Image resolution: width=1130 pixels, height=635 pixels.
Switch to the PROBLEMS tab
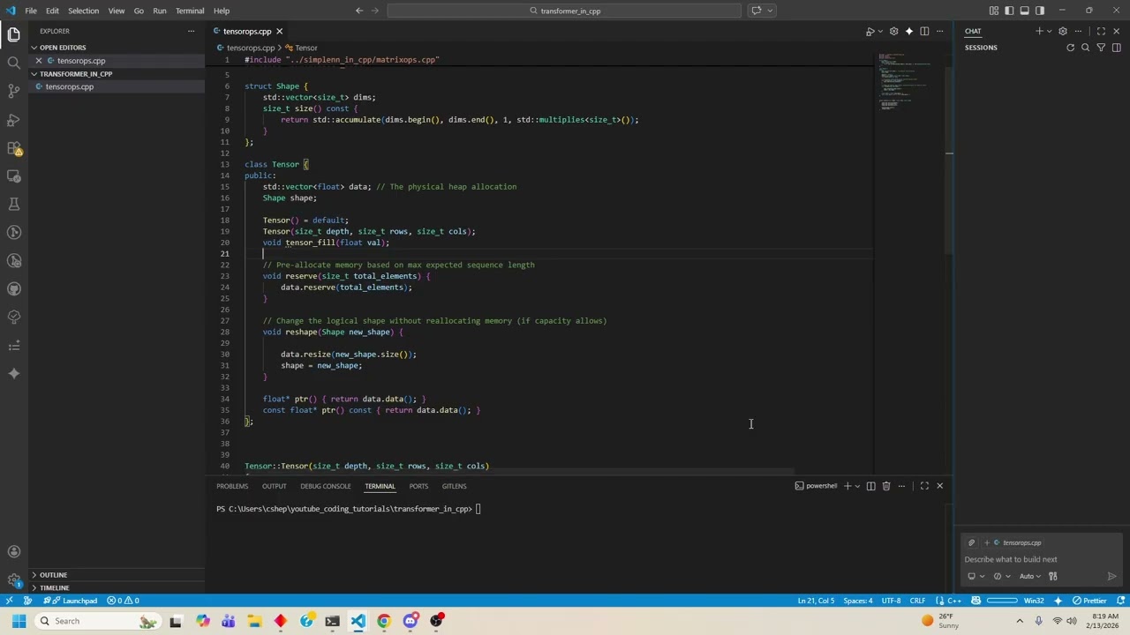pos(232,486)
